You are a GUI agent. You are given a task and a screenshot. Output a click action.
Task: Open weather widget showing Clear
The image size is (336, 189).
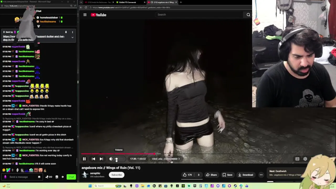(7, 186)
